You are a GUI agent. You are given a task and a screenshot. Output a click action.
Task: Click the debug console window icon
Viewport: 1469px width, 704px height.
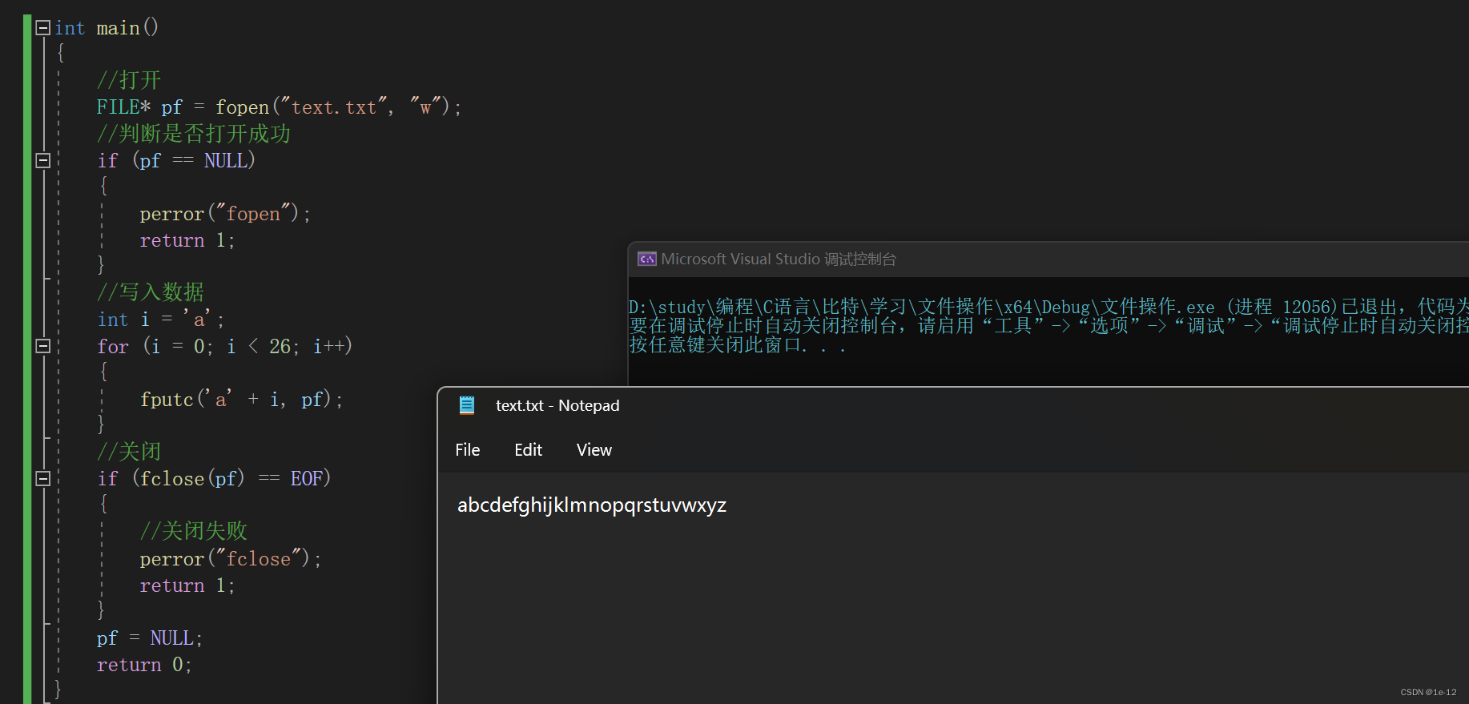coord(646,259)
